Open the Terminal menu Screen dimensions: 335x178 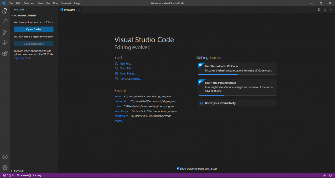[x=66, y=3]
